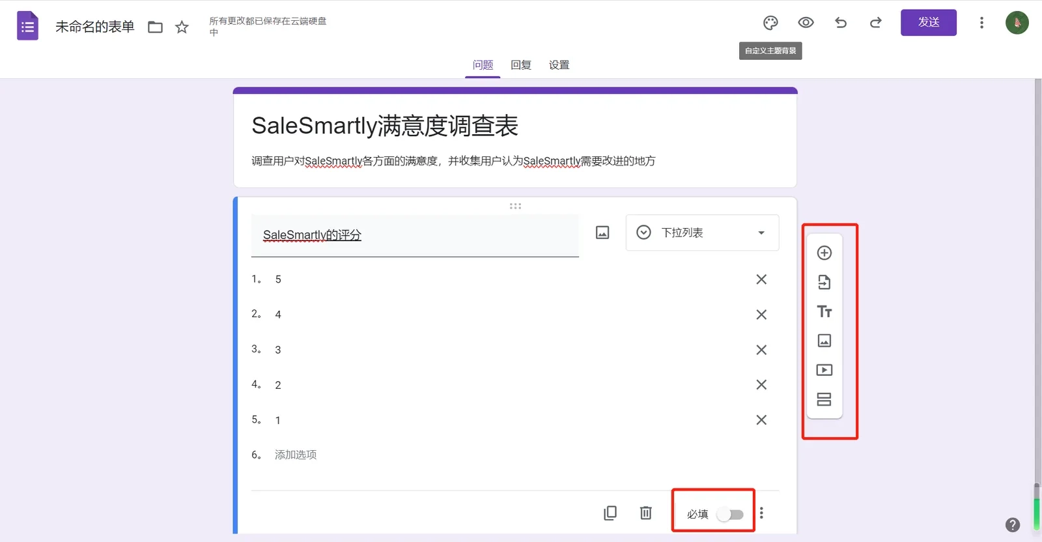This screenshot has height=542, width=1042.
Task: Switch to the 回复 tab
Action: tap(521, 65)
